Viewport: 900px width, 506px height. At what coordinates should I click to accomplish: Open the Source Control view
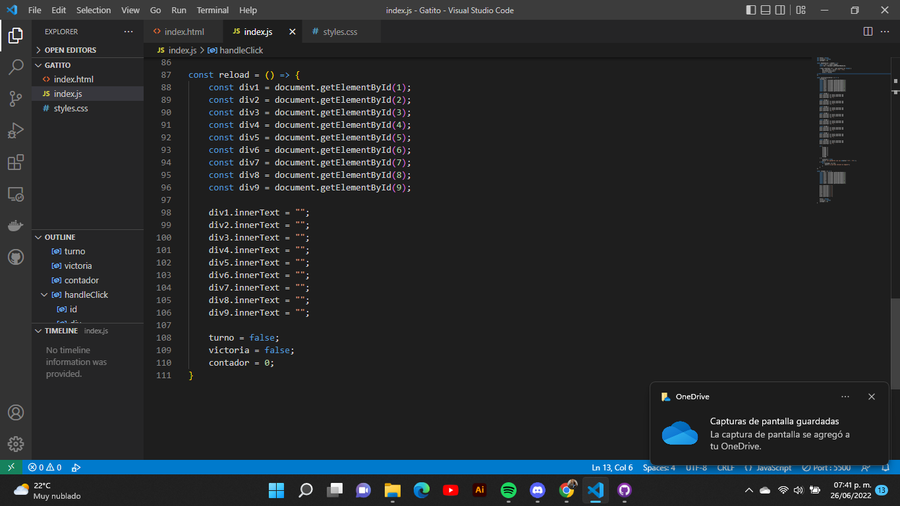(x=16, y=99)
